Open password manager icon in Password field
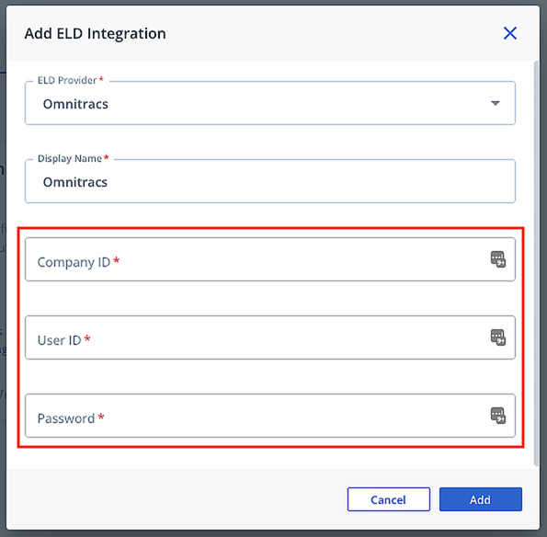 (497, 416)
